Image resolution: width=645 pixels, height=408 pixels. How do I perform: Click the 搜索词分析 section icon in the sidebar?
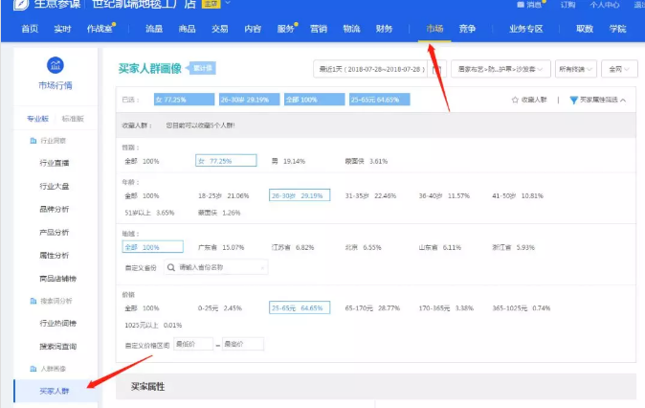[x=33, y=301]
